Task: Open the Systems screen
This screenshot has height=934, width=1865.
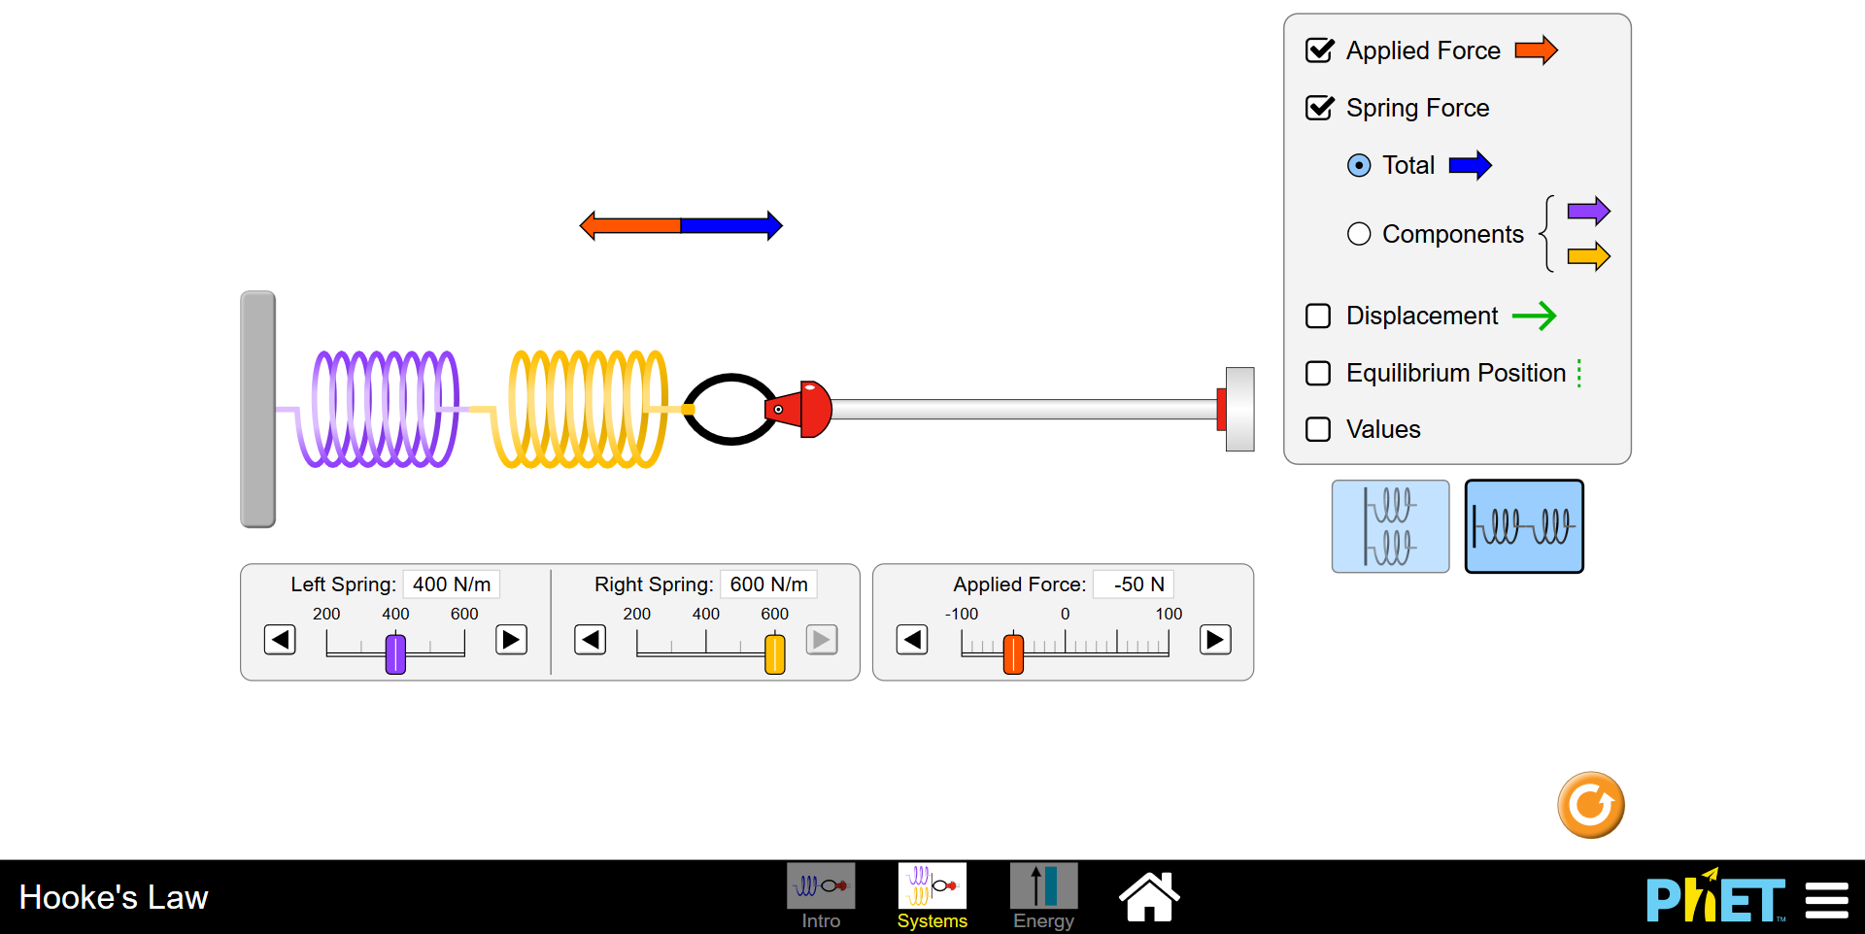Action: point(932,896)
